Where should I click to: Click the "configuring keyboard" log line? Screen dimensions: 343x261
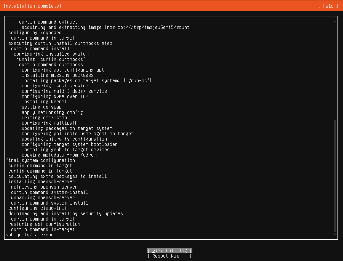point(35,33)
